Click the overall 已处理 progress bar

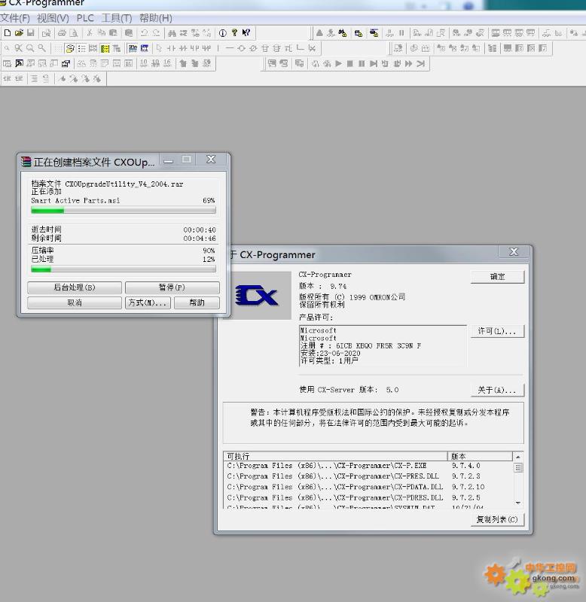coord(124,269)
